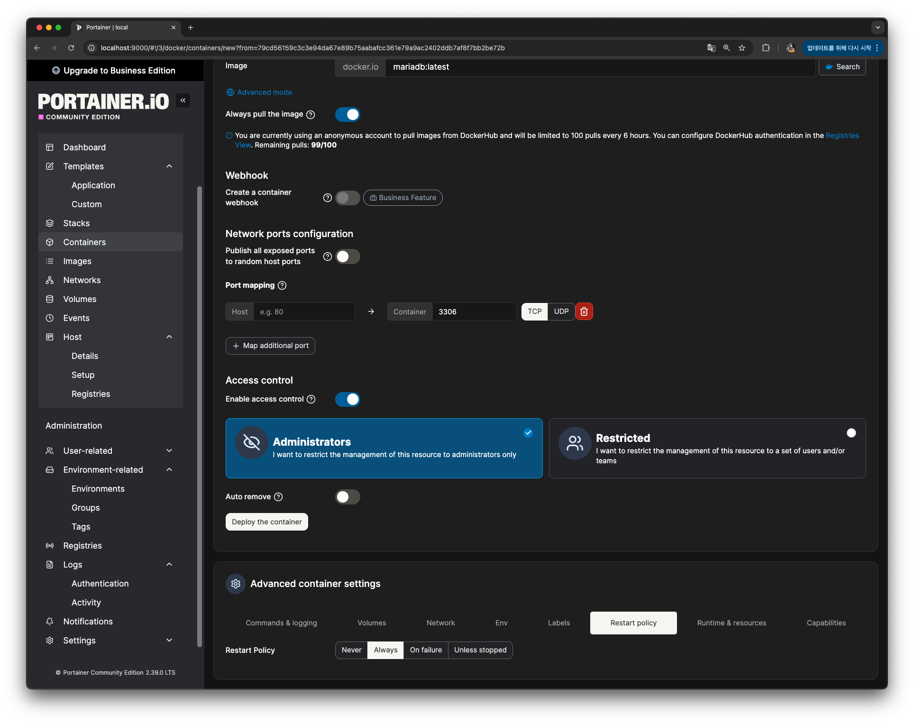Click help icon next to Auto remove
This screenshot has width=914, height=724.
pyautogui.click(x=279, y=497)
